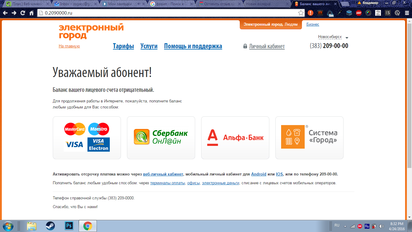Click the RU language indicator

tap(337, 225)
